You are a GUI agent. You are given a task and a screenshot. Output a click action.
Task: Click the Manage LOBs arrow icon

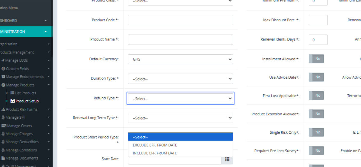[3, 60]
